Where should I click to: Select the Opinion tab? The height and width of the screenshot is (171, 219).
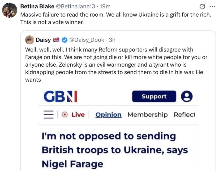(x=108, y=115)
